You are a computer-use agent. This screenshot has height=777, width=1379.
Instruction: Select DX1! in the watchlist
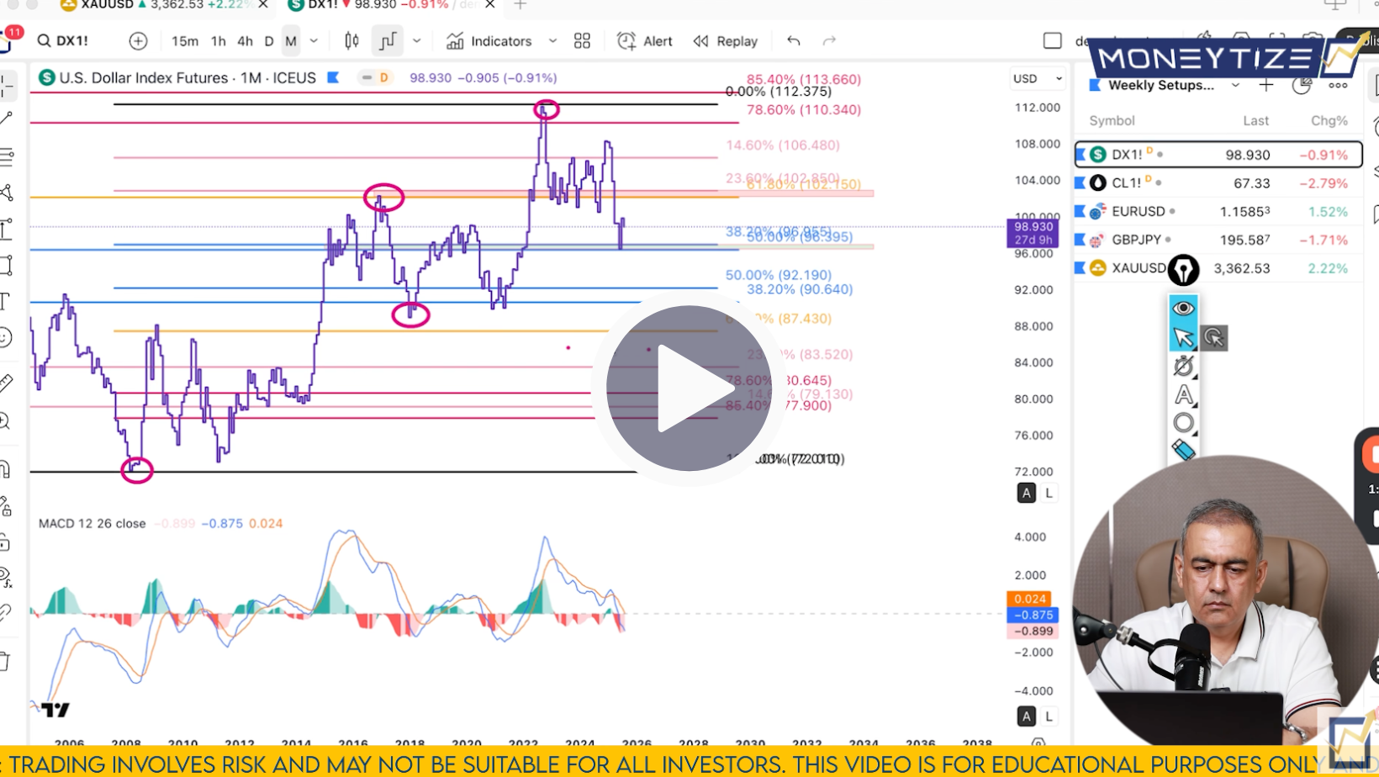coord(1218,155)
